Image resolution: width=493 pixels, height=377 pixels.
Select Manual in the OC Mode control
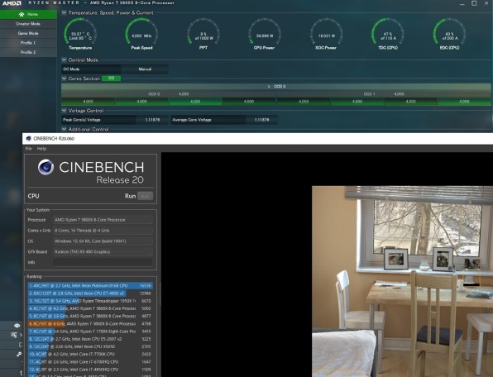[145, 69]
